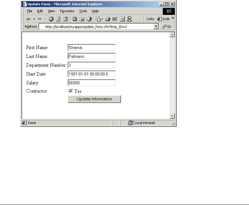Refresh the page
Image resolution: width=249 pixels, height=205 pixels.
coord(58,19)
